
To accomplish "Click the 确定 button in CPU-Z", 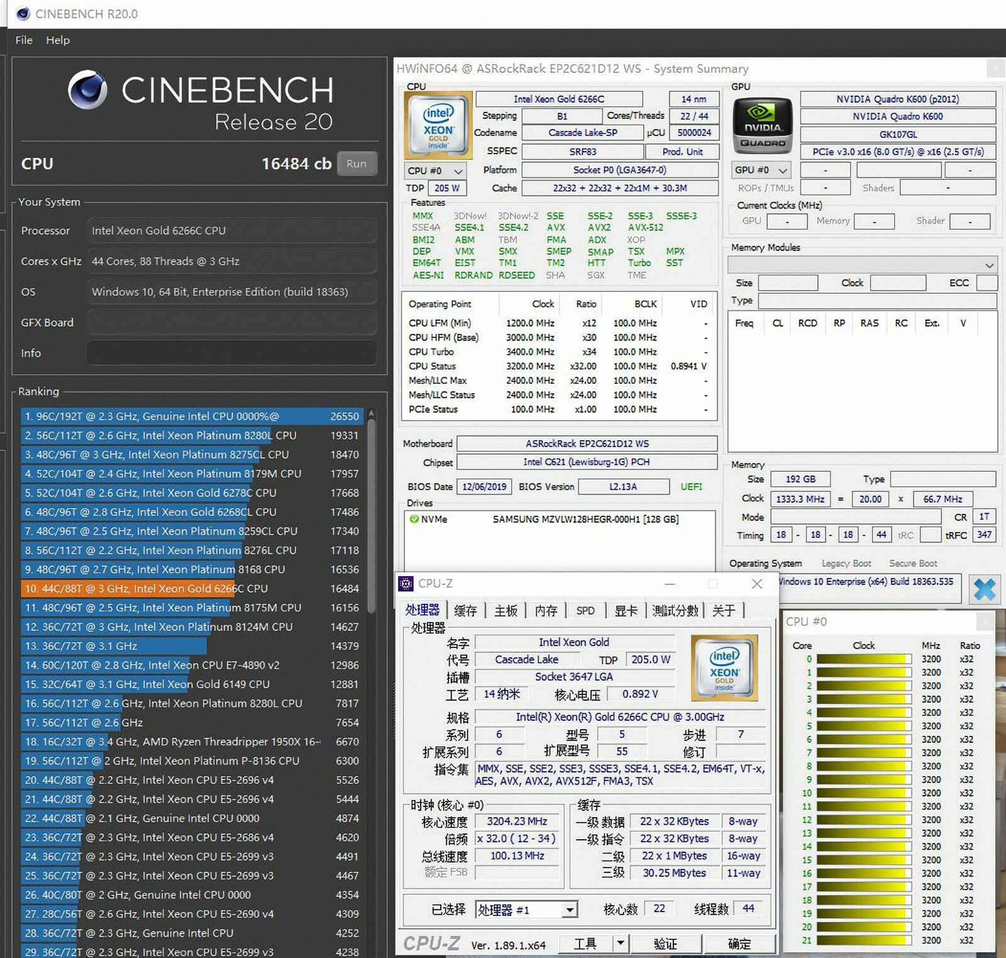I will pyautogui.click(x=739, y=943).
